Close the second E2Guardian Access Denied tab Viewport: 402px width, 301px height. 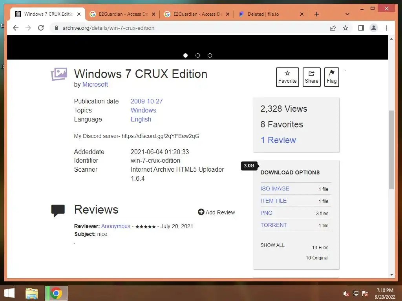coord(227,14)
